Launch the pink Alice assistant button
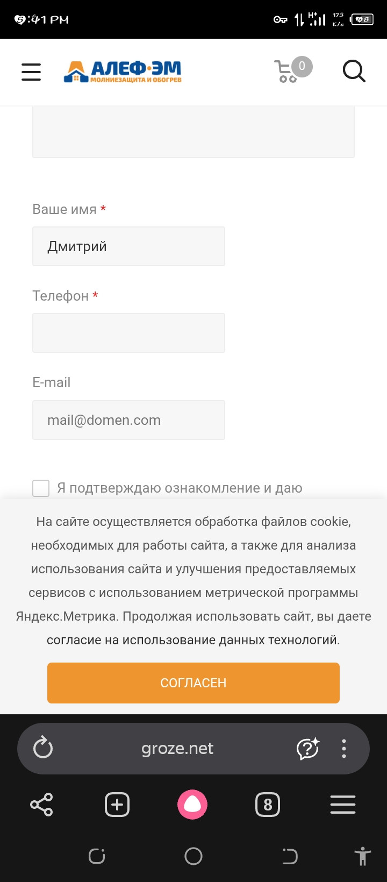This screenshot has height=882, width=387. click(192, 805)
